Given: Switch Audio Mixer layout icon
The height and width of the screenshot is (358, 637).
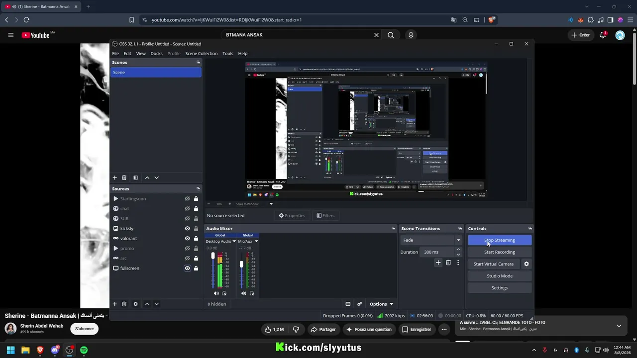Looking at the screenshot, I should [x=348, y=304].
